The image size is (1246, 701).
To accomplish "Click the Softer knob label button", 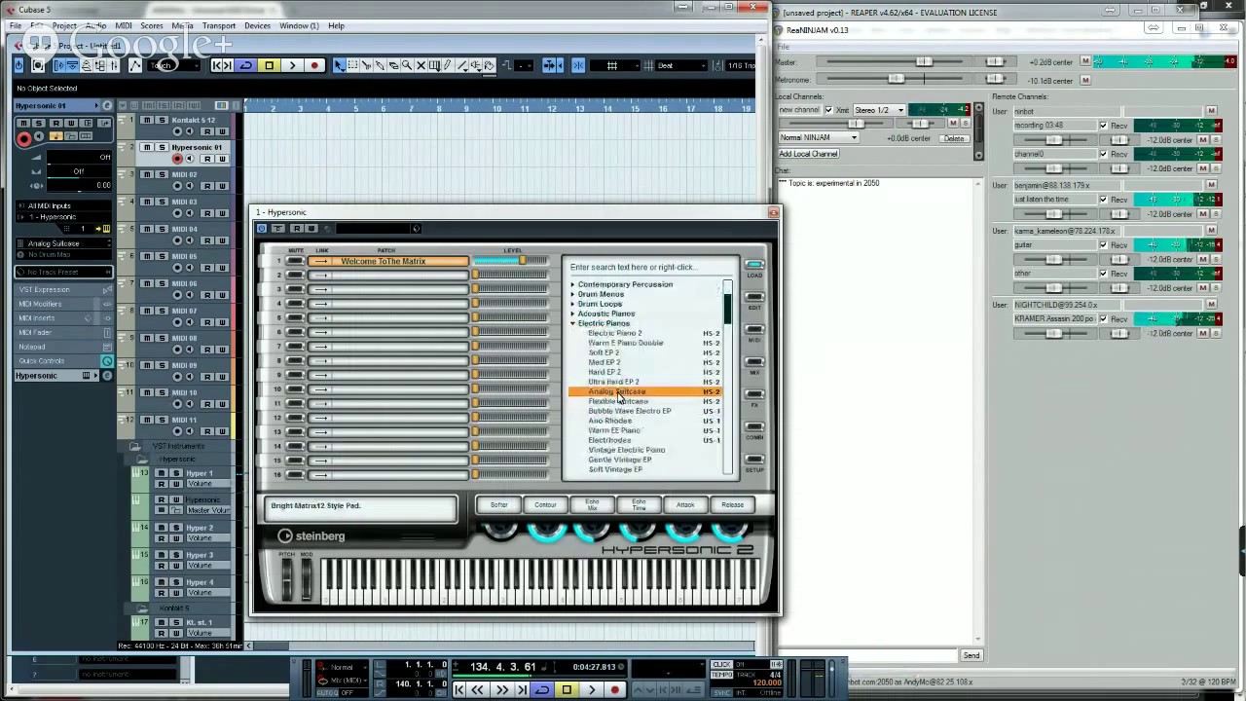I will coord(499,505).
